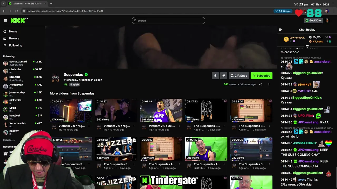Click the Ask Google button
The image size is (337, 189).
coord(283,11)
